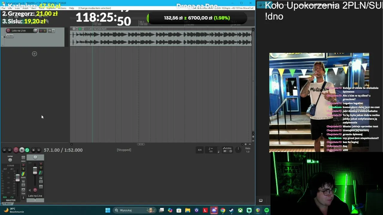Click the 4/4 time signature field
The width and height of the screenshot is (383, 215).
pyautogui.click(x=200, y=150)
